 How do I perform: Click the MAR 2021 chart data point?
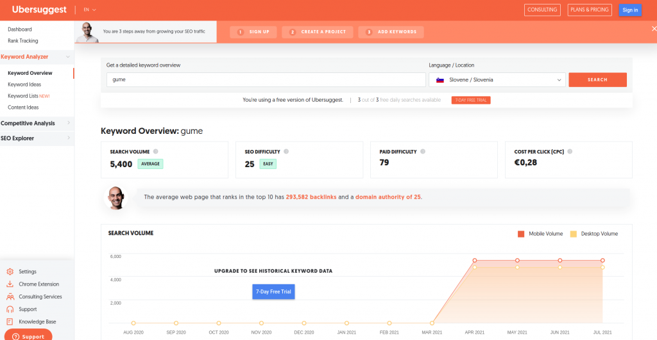tap(432, 323)
